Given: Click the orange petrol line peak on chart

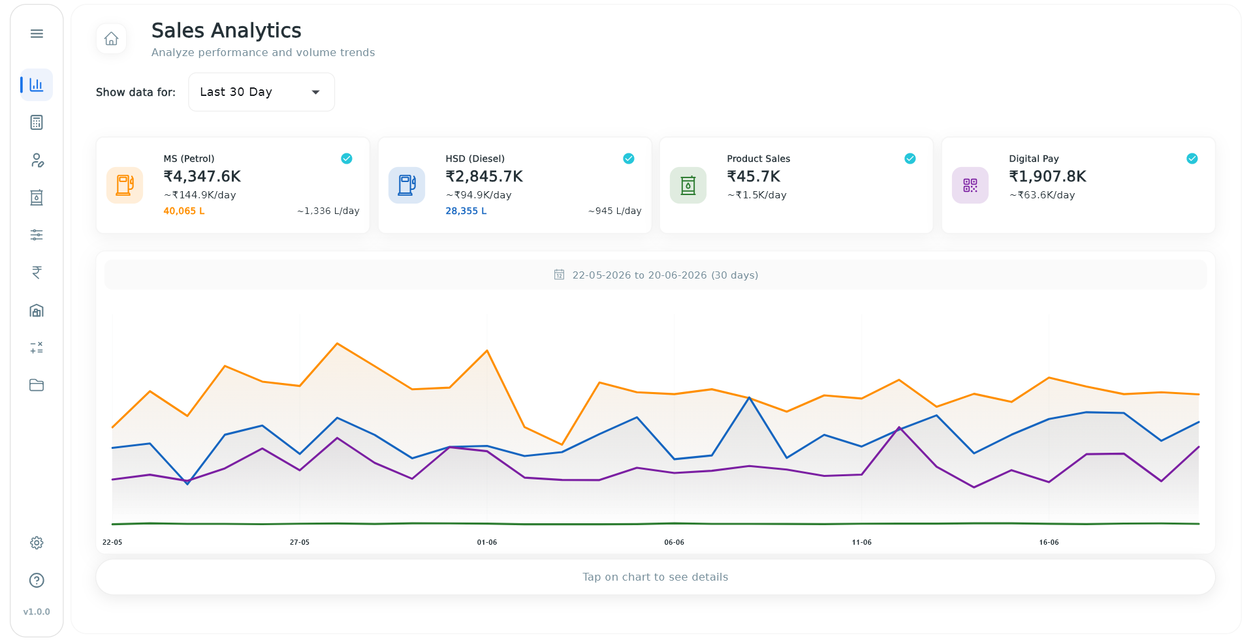Looking at the screenshot, I should tap(337, 343).
